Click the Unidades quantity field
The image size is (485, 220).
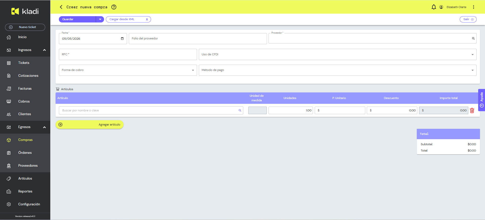[291, 110]
